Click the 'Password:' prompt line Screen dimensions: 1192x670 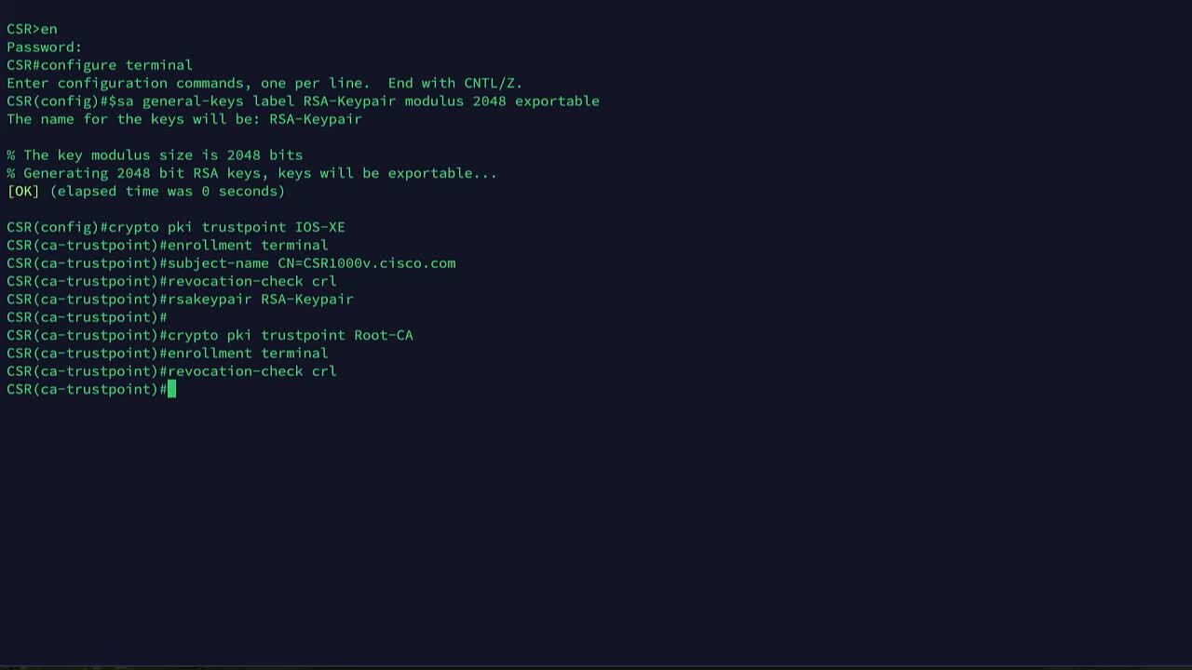pyautogui.click(x=44, y=47)
